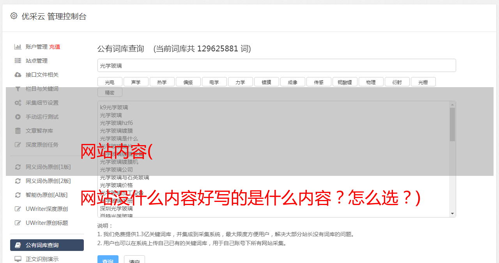Select the 光电 keyword tag
Viewport: 499px width, 263px height.
point(110,82)
